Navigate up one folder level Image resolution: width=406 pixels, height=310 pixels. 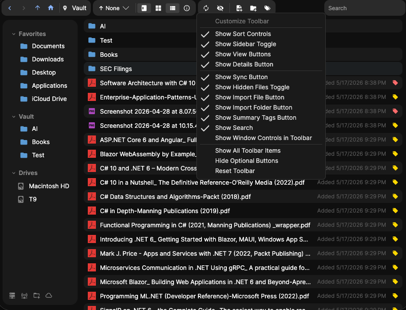(x=38, y=8)
